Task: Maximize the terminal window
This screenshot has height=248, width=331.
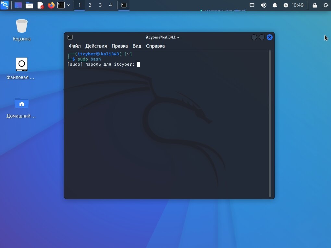Action: click(x=262, y=37)
